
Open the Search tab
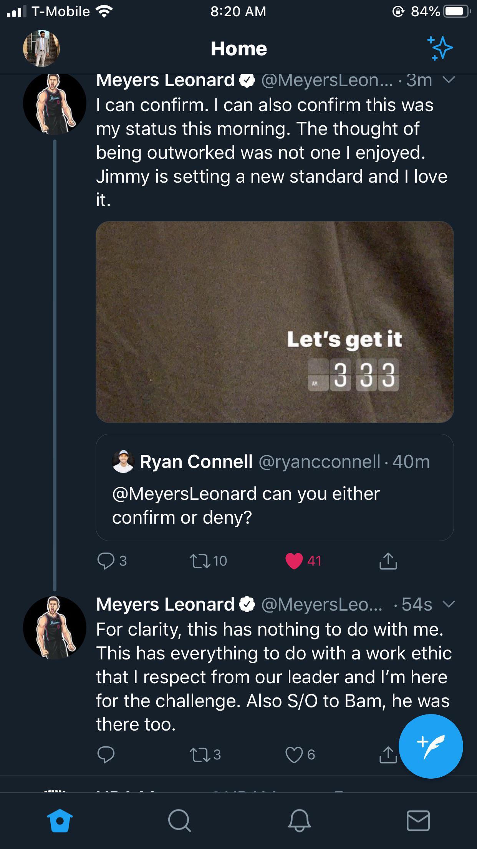(179, 821)
